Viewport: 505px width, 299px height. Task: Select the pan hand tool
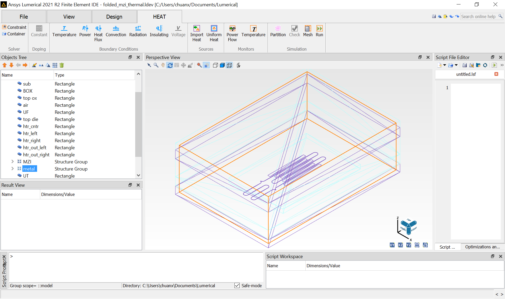coord(163,65)
